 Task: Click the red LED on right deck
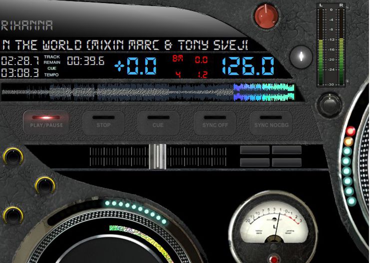tap(351, 131)
